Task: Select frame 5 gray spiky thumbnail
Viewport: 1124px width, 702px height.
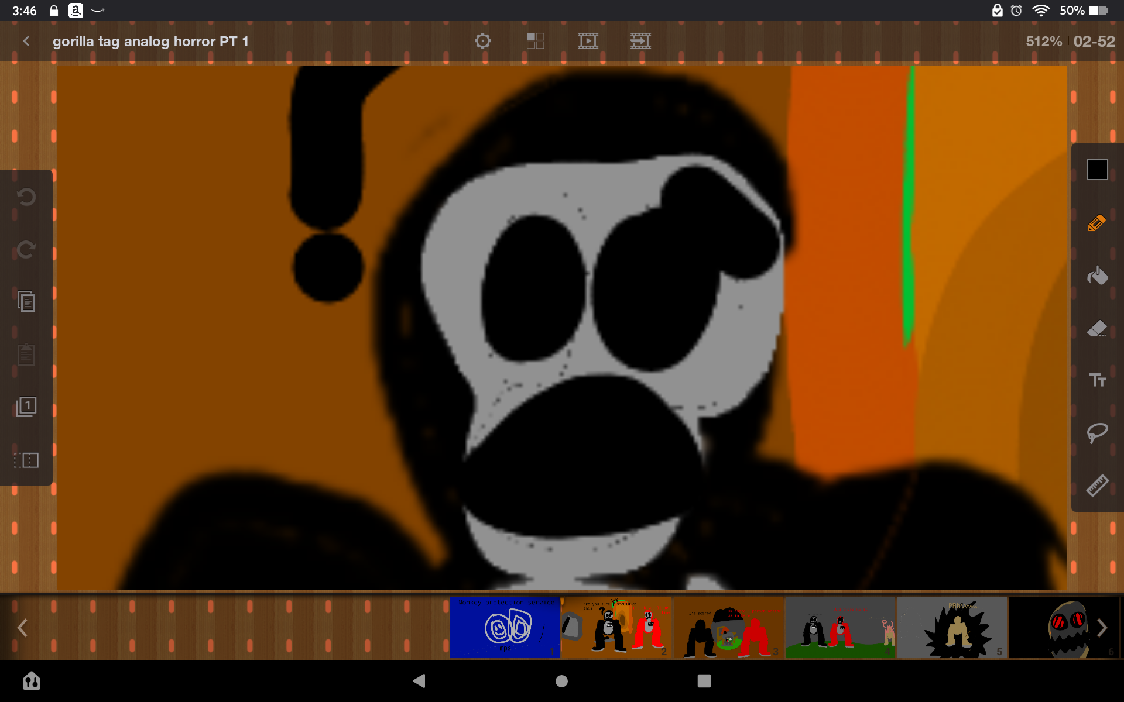Action: [x=952, y=627]
